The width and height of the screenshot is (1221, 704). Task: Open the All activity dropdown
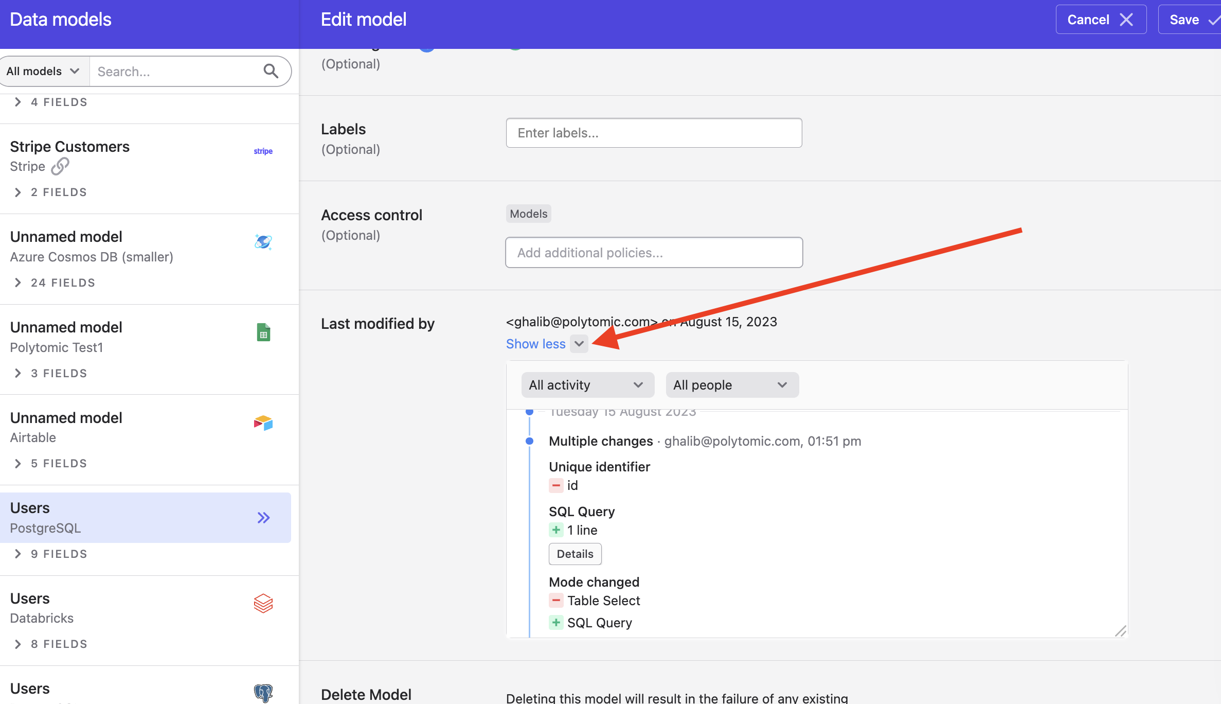click(x=587, y=385)
